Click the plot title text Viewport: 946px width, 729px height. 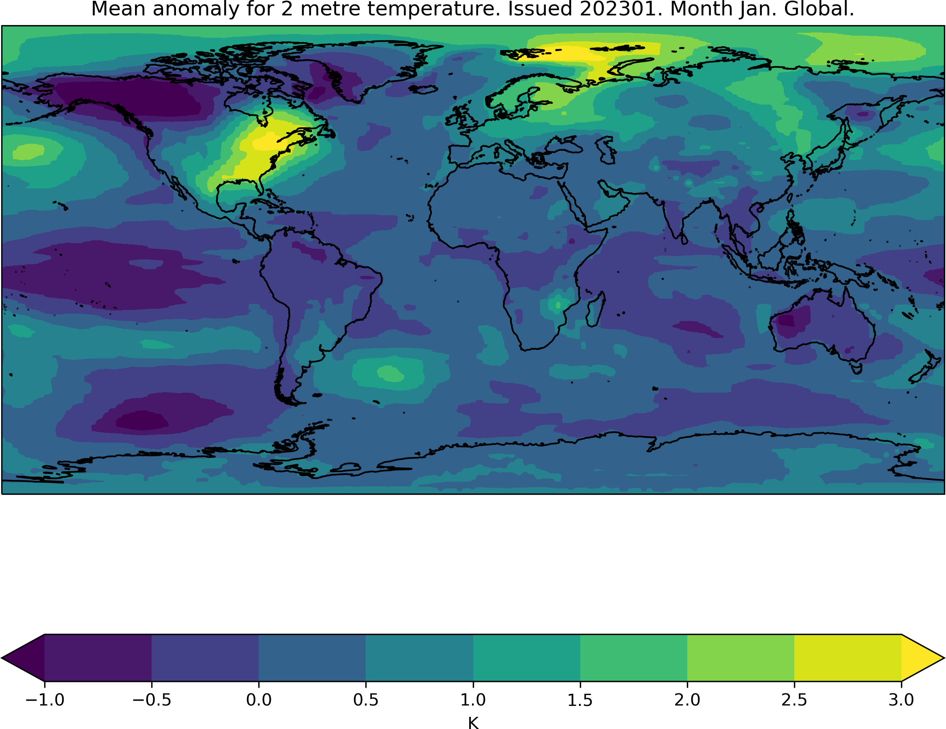472,9
